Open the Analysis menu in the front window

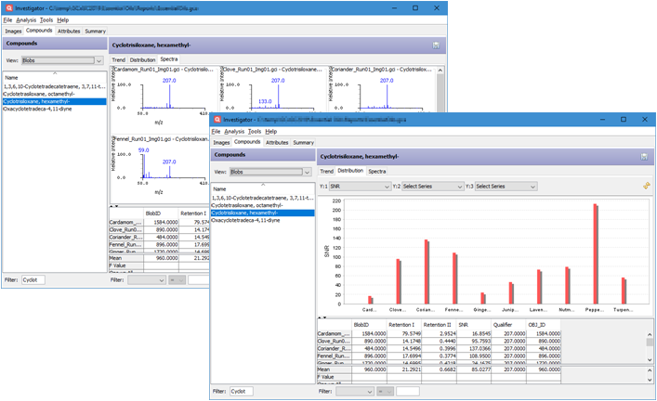click(x=234, y=131)
